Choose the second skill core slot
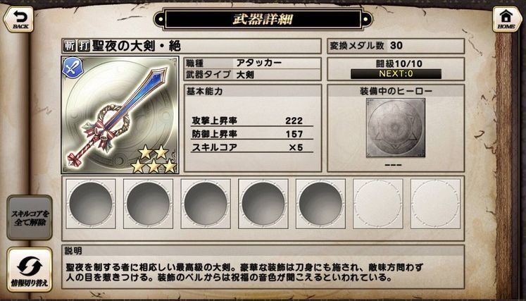526x301 pixels. point(149,204)
